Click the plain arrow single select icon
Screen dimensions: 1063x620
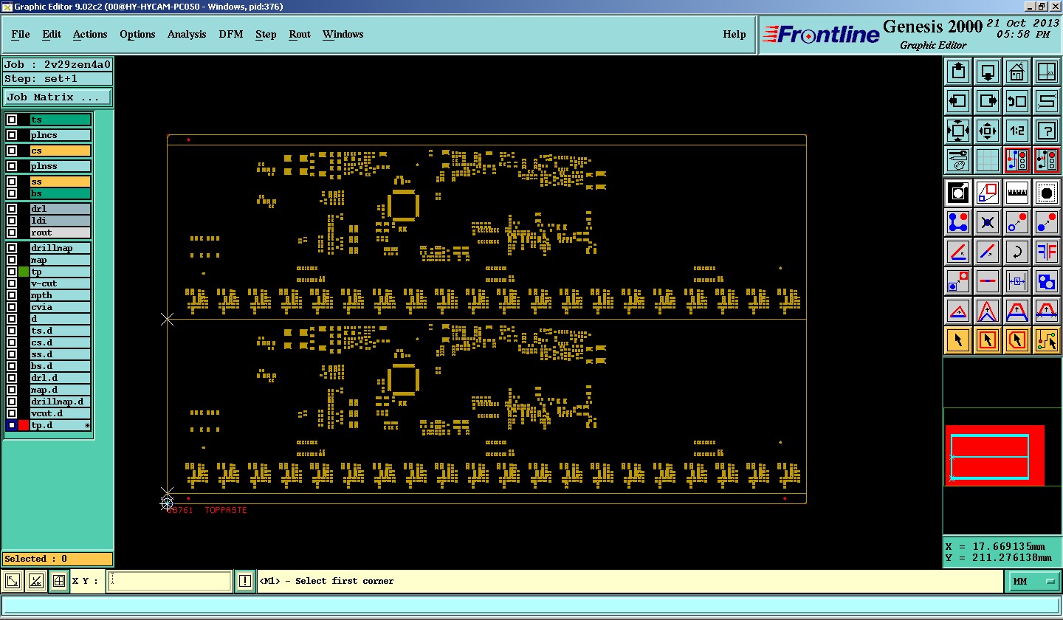coord(958,340)
